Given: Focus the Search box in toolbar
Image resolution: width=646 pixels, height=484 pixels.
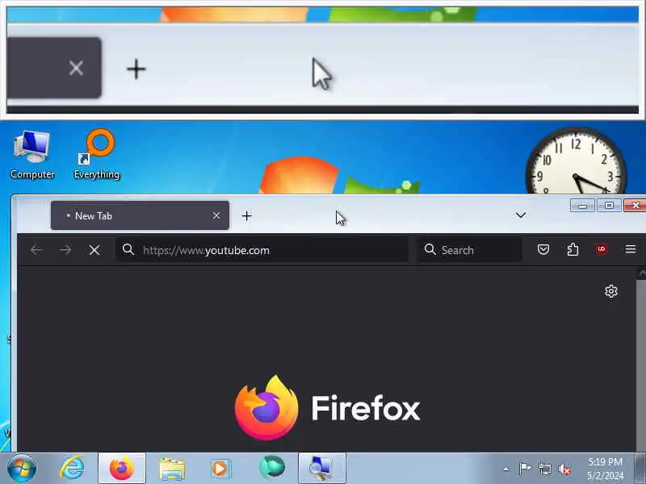Looking at the screenshot, I should (x=470, y=250).
